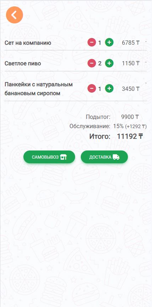Viewport: 152px width, 307px height.
Task: Click the Подытог 9900 ₸ line
Action: coord(112,117)
